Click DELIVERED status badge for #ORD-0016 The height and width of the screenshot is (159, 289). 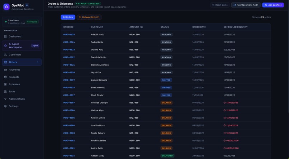(167, 156)
